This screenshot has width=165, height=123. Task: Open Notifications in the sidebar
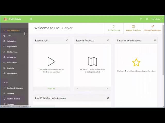pos(14,52)
